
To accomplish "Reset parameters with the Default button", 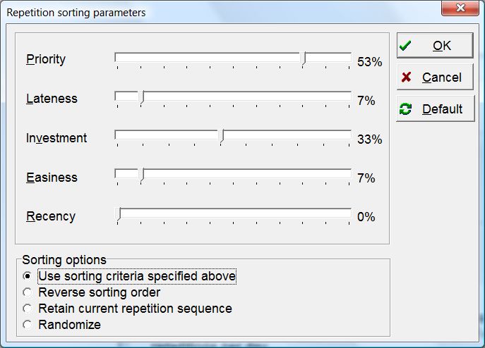I will point(434,109).
